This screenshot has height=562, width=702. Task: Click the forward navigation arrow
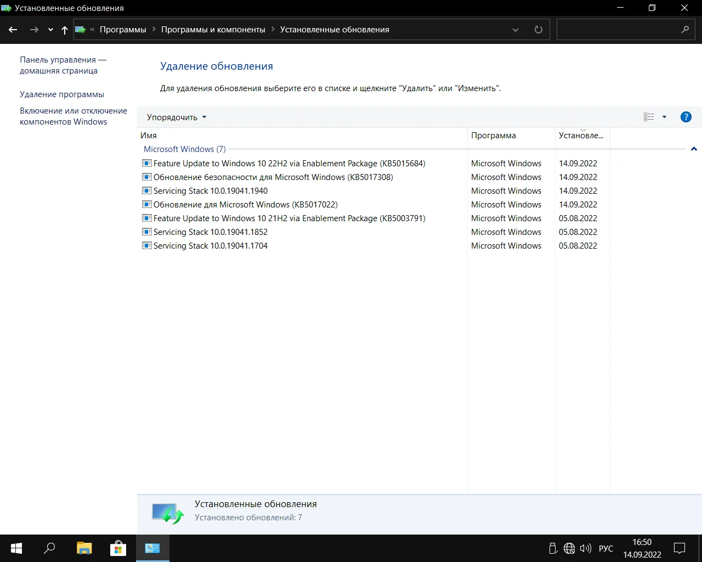tap(34, 30)
